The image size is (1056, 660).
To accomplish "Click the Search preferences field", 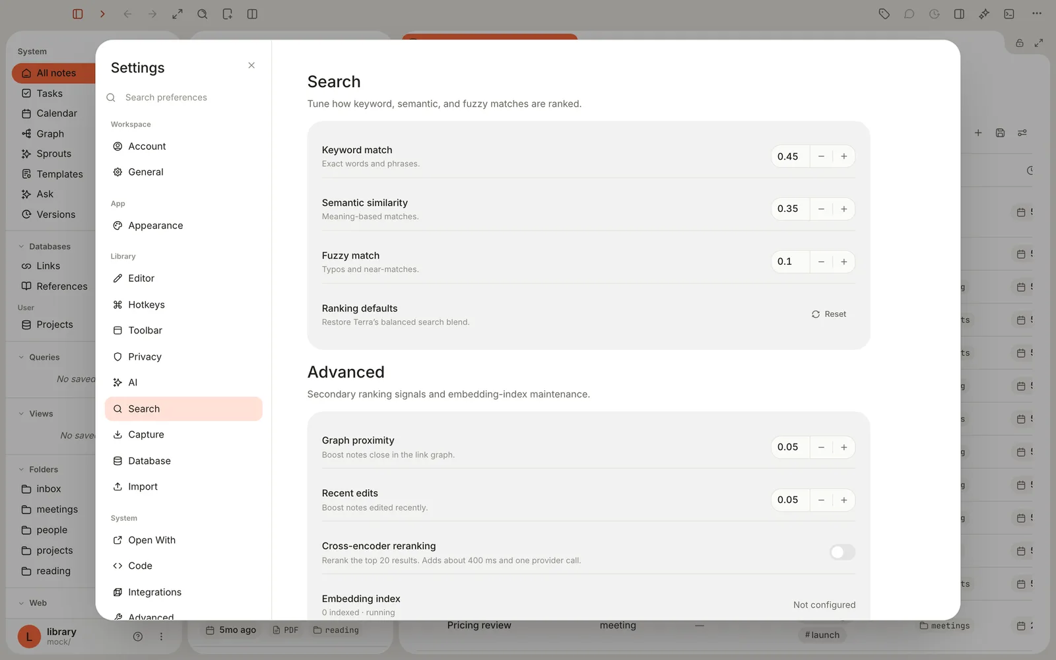I will point(183,98).
